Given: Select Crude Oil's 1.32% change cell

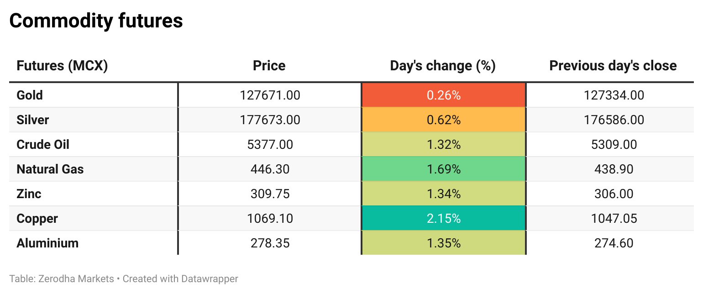Looking at the screenshot, I should pyautogui.click(x=443, y=145).
